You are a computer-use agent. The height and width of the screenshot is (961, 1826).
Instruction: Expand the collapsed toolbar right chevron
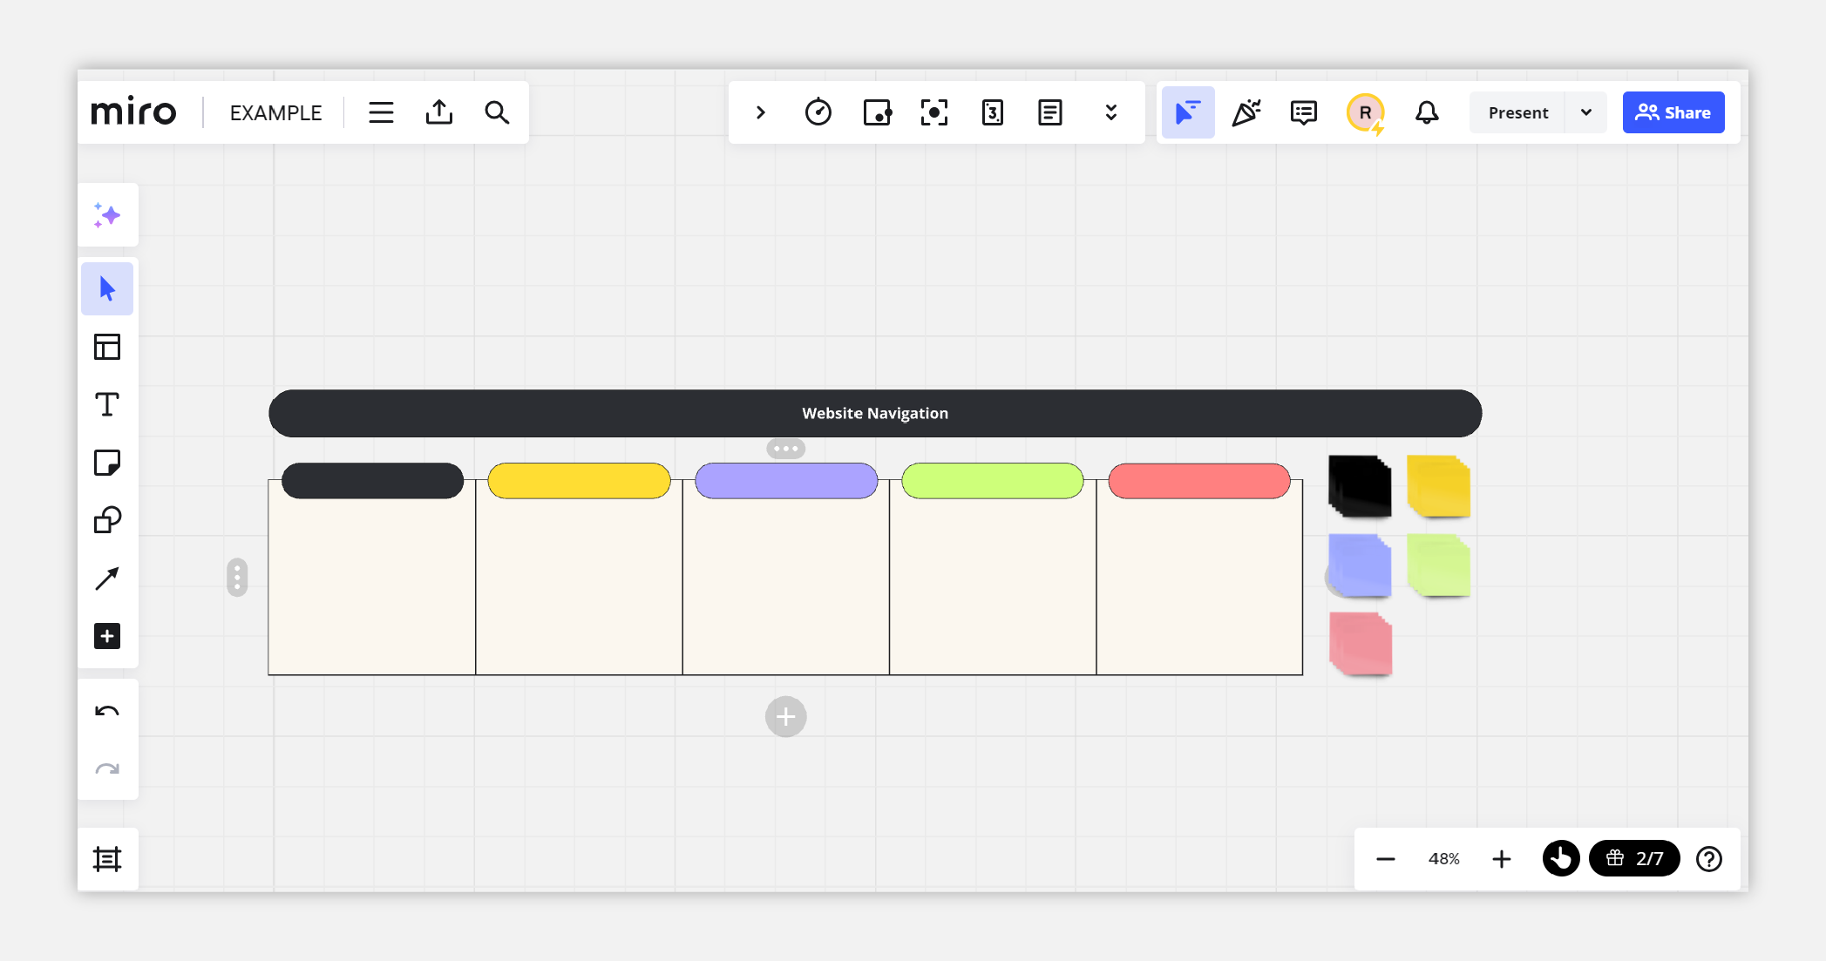coord(760,112)
